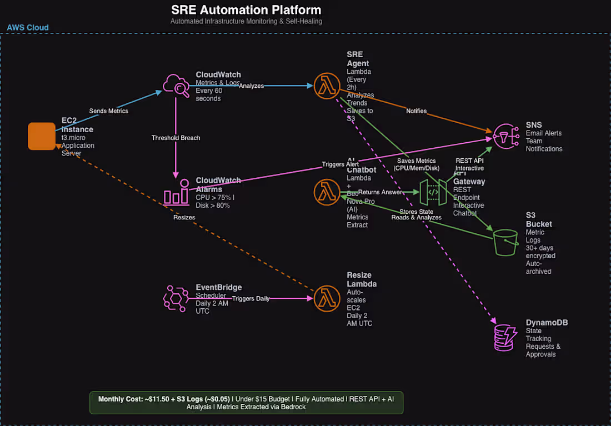Select the Returns Answer label
Viewport: 611px width, 426px height.
pos(380,192)
